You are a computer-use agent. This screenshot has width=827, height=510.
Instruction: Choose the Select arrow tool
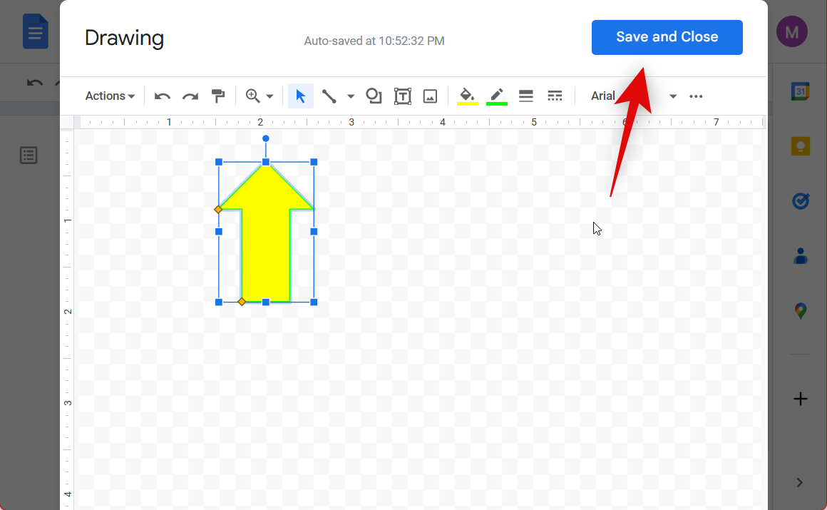pos(301,96)
